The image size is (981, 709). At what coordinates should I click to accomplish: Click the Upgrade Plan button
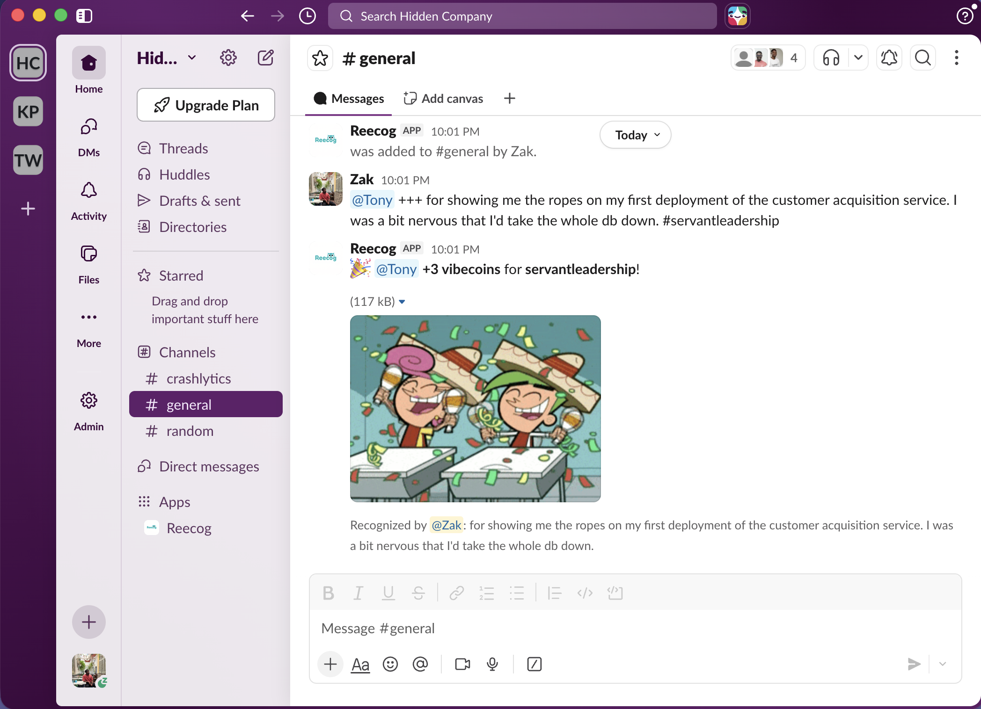(206, 105)
